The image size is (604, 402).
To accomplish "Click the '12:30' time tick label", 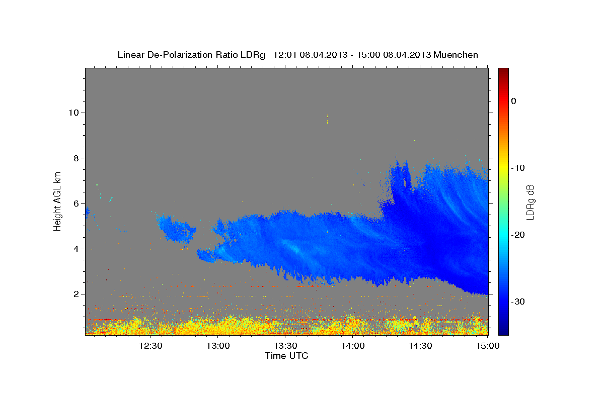I will 150,346.
